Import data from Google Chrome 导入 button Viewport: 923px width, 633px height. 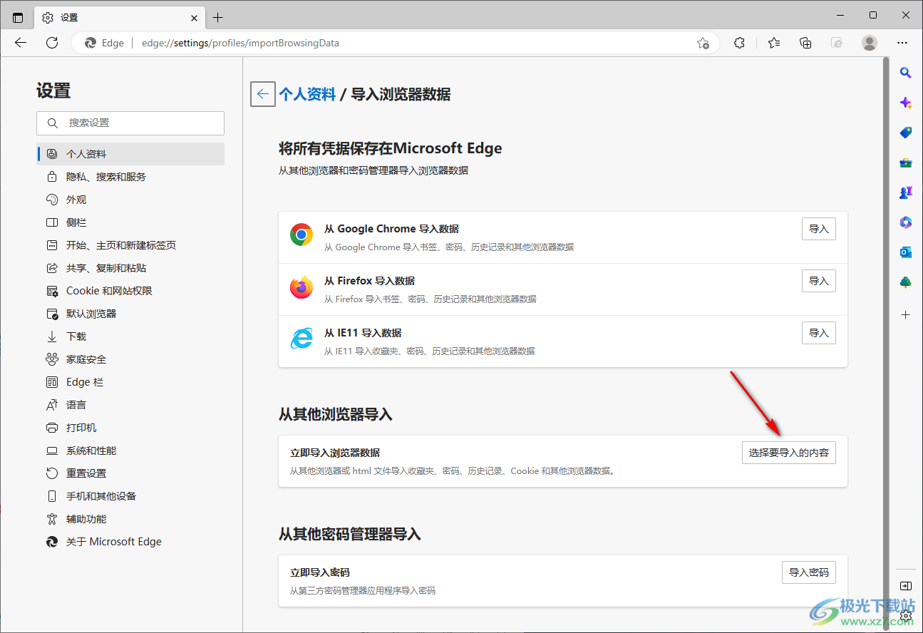tap(819, 229)
